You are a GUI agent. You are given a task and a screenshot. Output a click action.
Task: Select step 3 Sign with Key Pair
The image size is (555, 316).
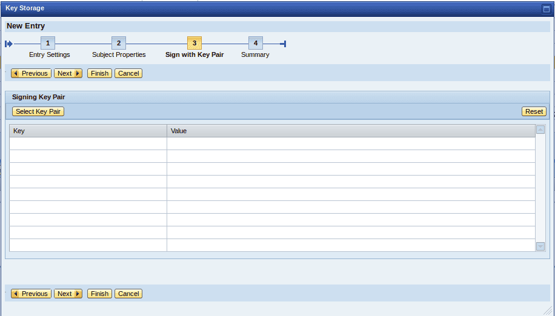[194, 44]
